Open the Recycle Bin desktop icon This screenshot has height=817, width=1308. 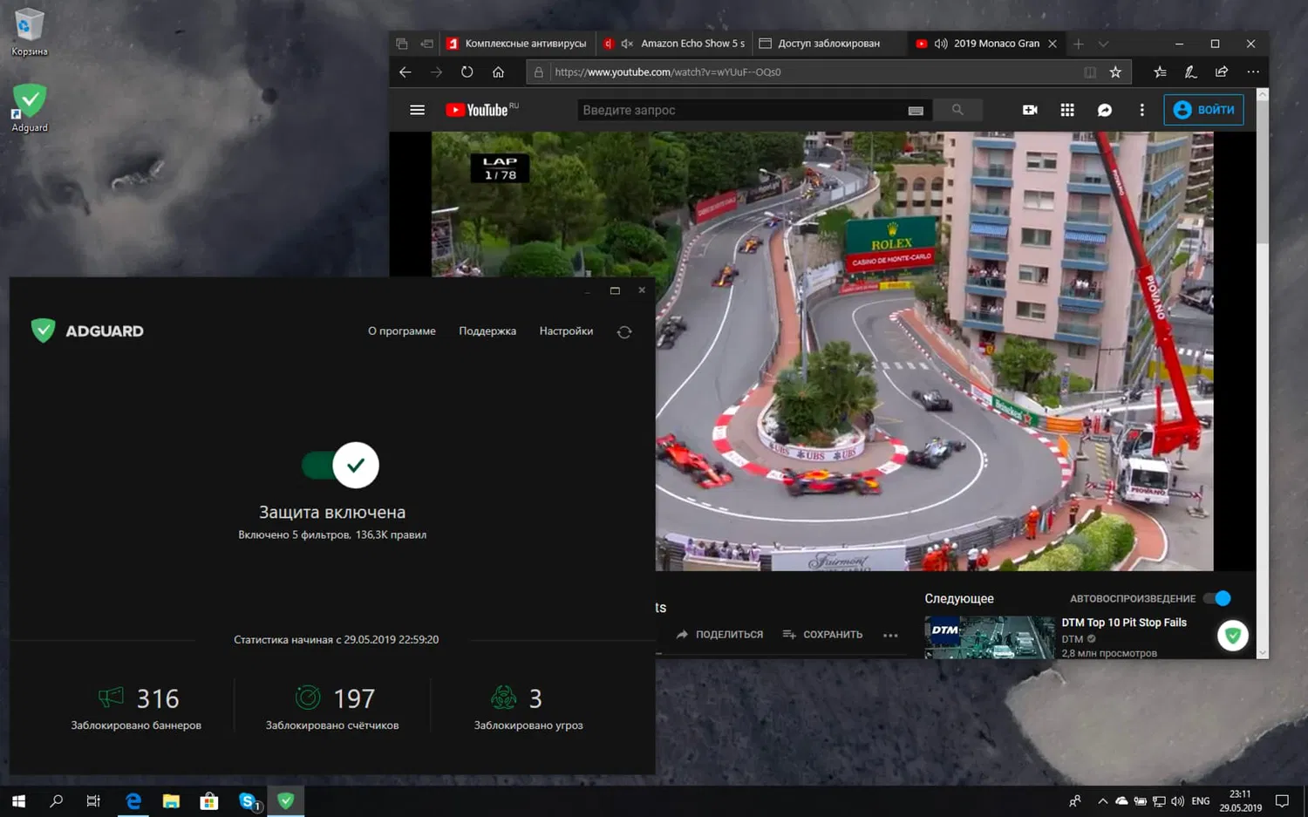coord(29,32)
